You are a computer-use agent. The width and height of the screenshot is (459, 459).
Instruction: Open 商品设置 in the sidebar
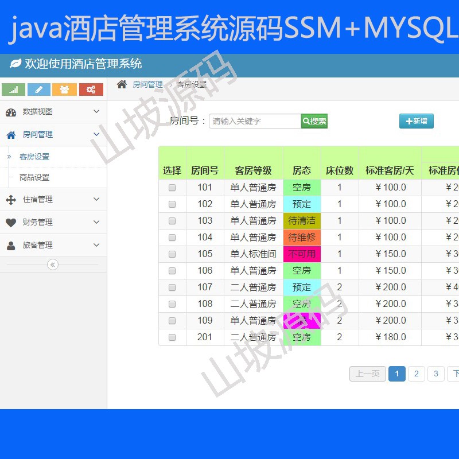pos(34,178)
